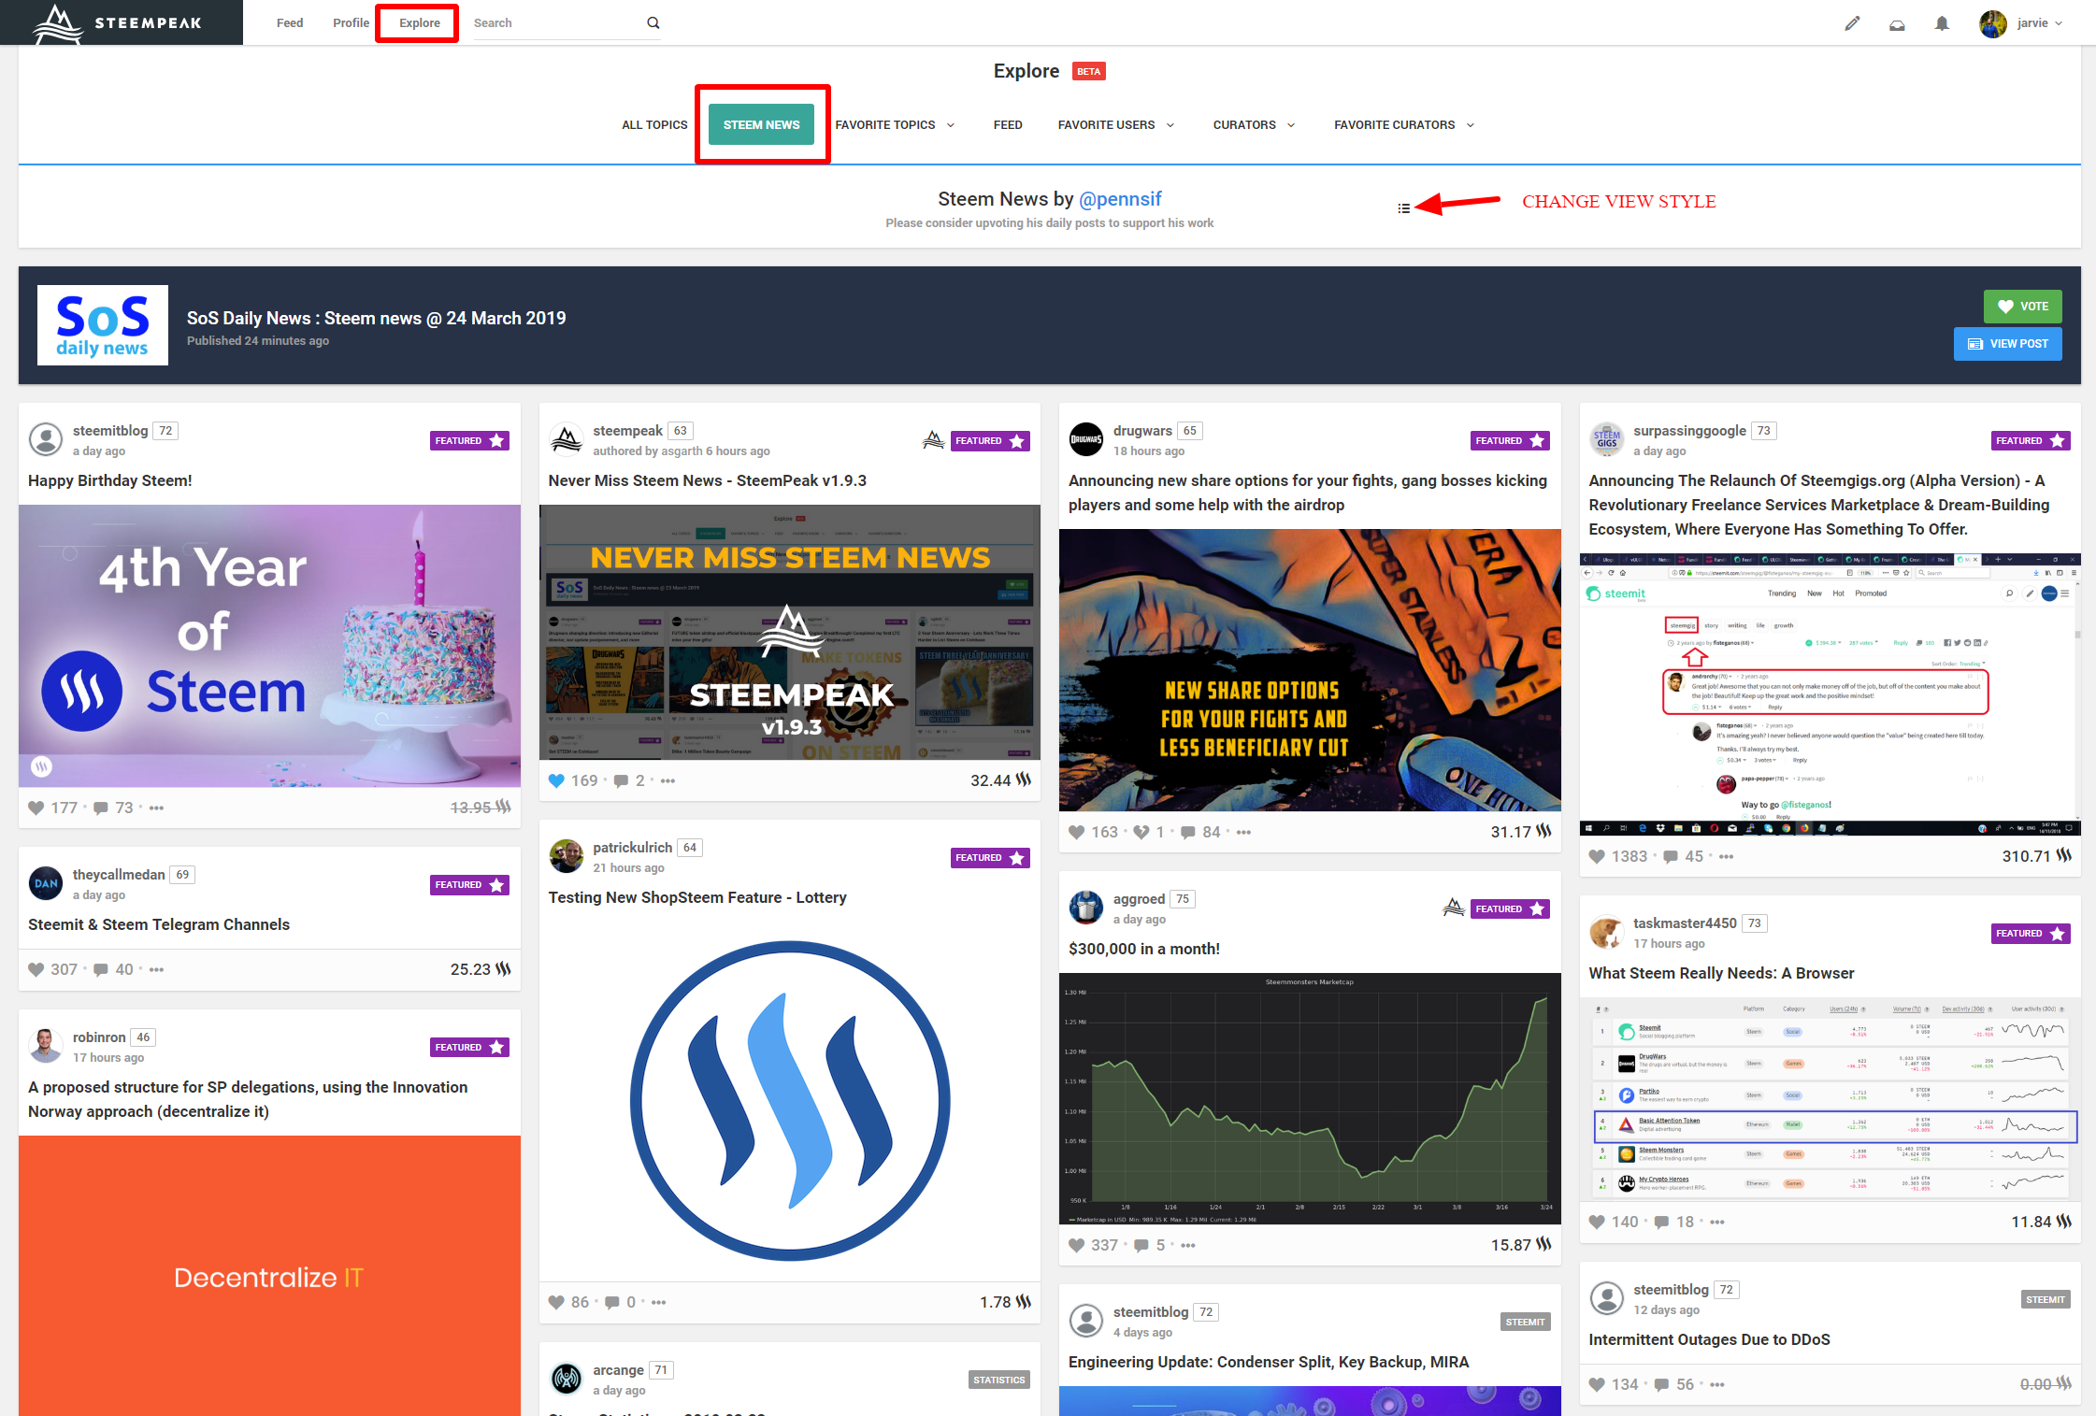This screenshot has width=2096, height=1416.
Task: Click the Steempeak logo in header
Action: (119, 22)
